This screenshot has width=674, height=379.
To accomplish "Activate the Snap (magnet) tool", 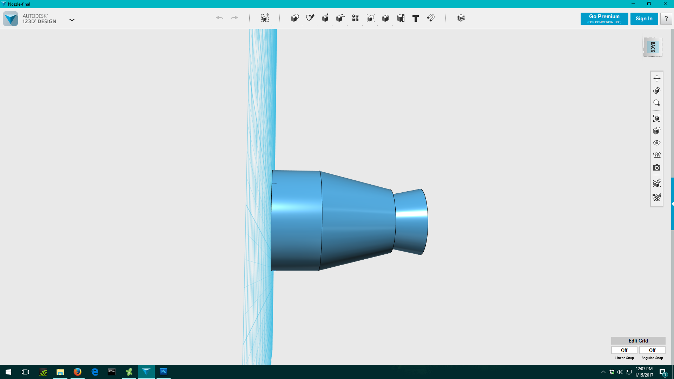I will [x=431, y=18].
